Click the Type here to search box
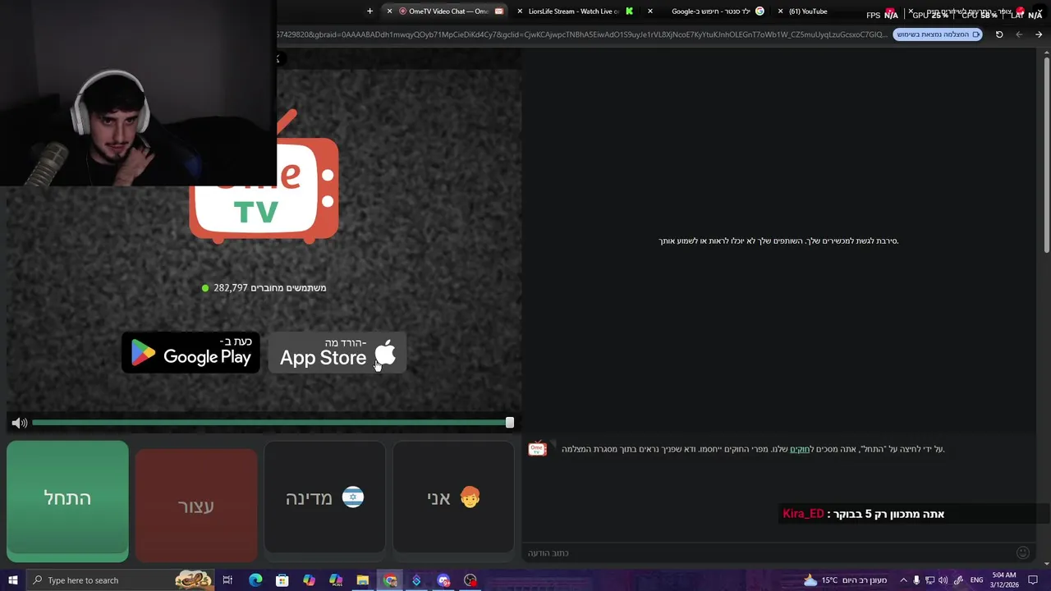1051x591 pixels. coord(122,580)
